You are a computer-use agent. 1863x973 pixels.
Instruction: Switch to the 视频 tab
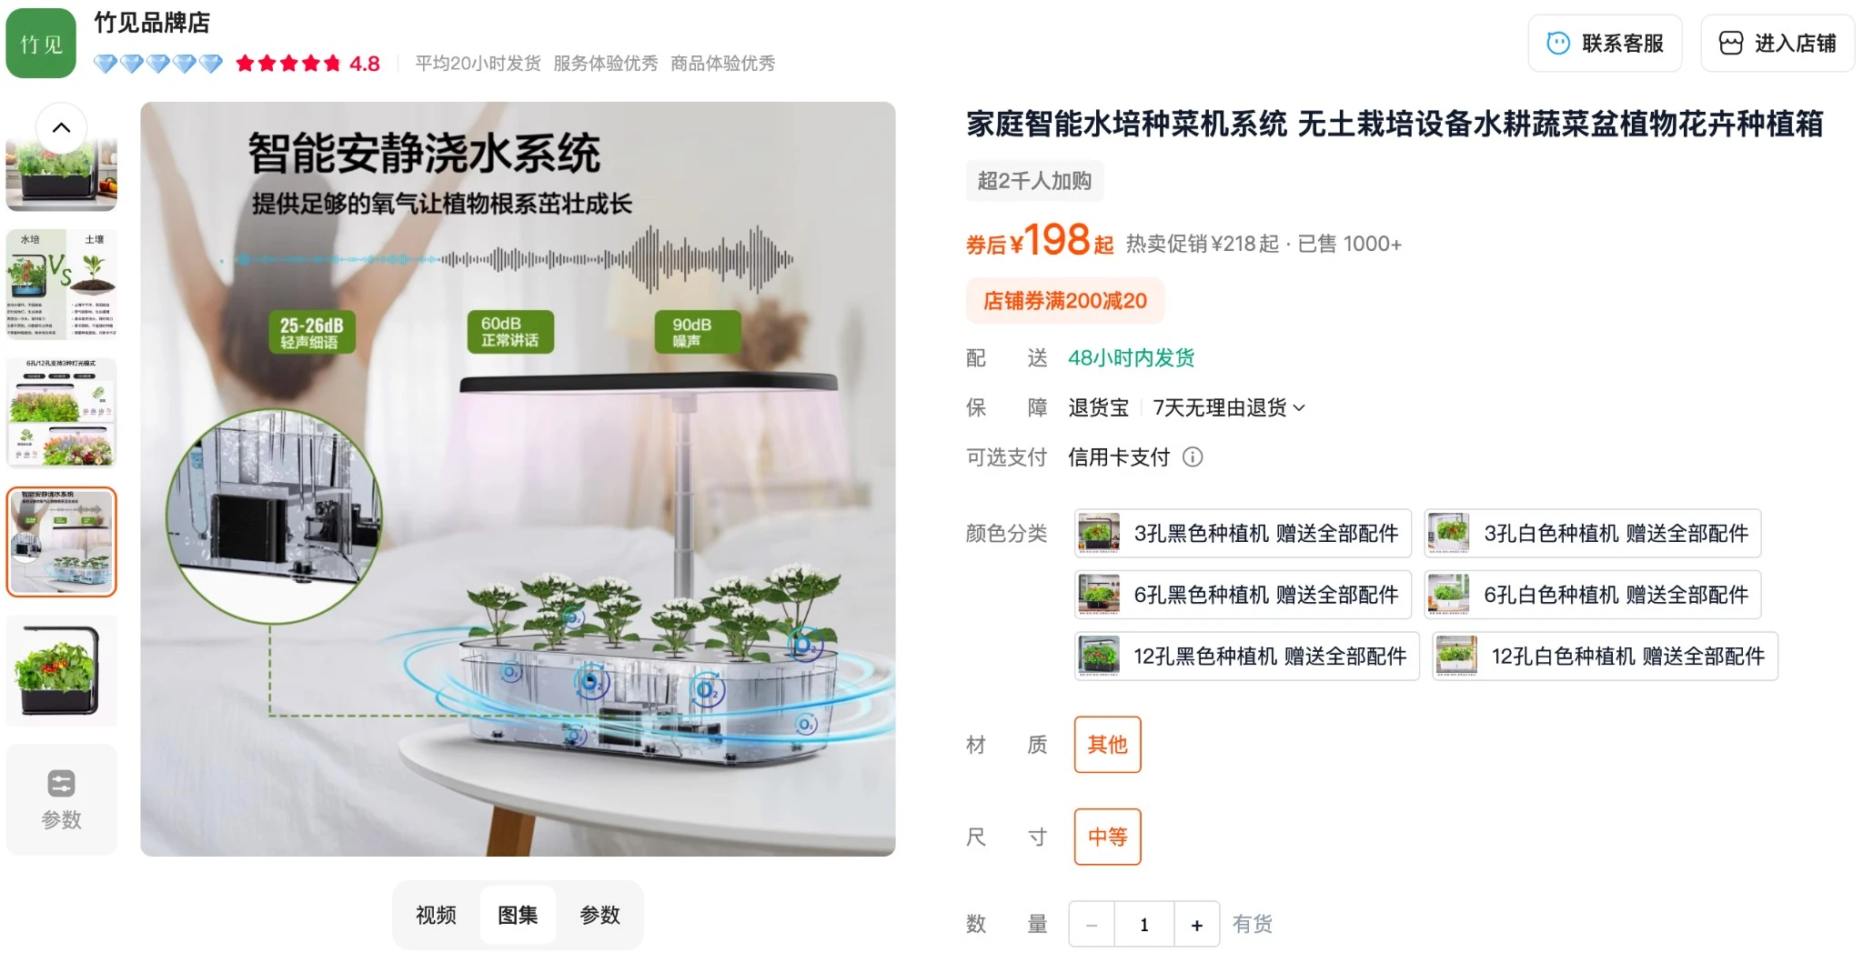(436, 915)
